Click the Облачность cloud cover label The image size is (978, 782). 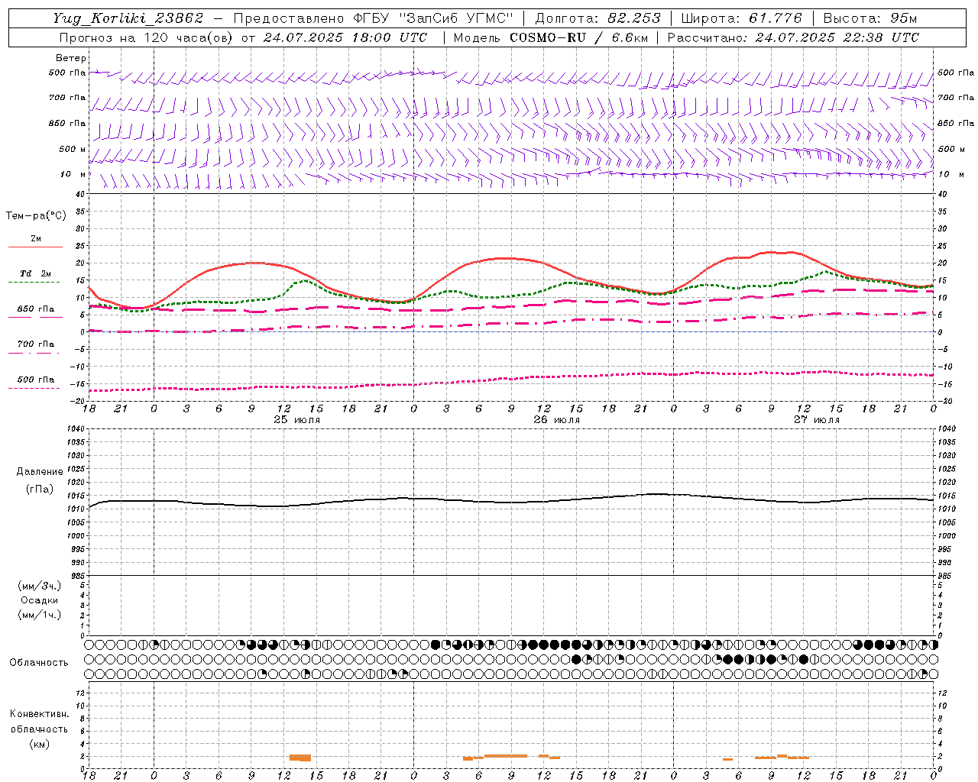tap(39, 662)
